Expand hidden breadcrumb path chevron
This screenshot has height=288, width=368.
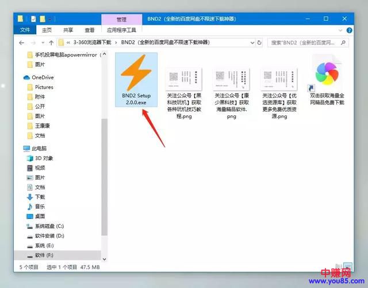[x=68, y=43]
